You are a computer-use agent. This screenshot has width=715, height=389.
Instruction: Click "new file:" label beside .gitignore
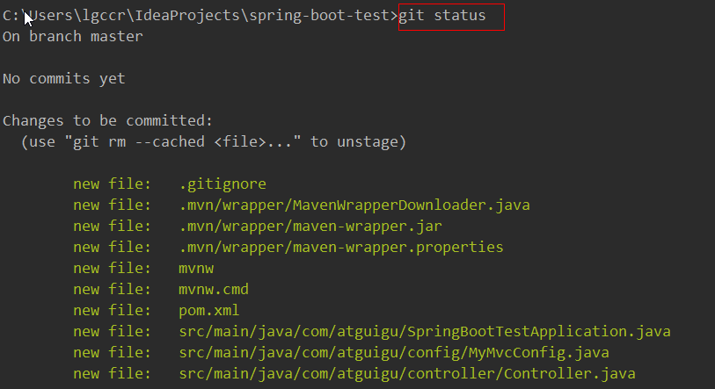(x=113, y=184)
